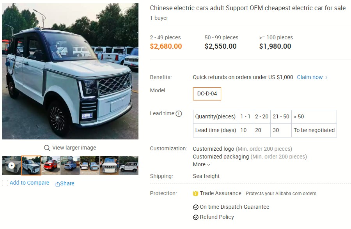Click the Trade Assurance badge icon
This screenshot has width=351, height=229.
point(196,193)
